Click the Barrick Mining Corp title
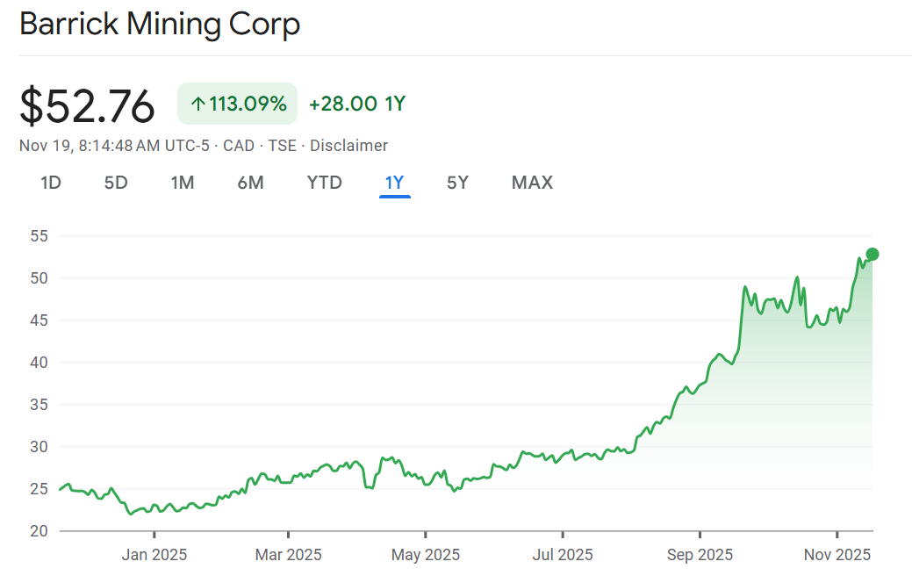 pos(160,24)
